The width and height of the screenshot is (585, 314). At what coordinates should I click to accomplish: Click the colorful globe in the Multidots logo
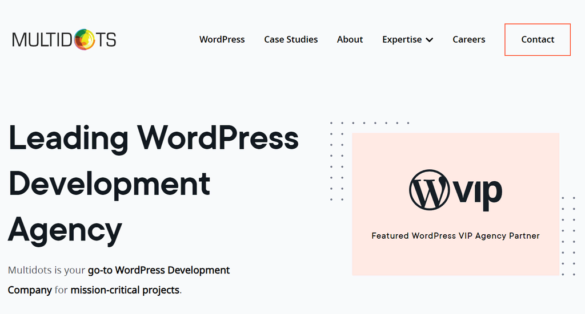85,39
